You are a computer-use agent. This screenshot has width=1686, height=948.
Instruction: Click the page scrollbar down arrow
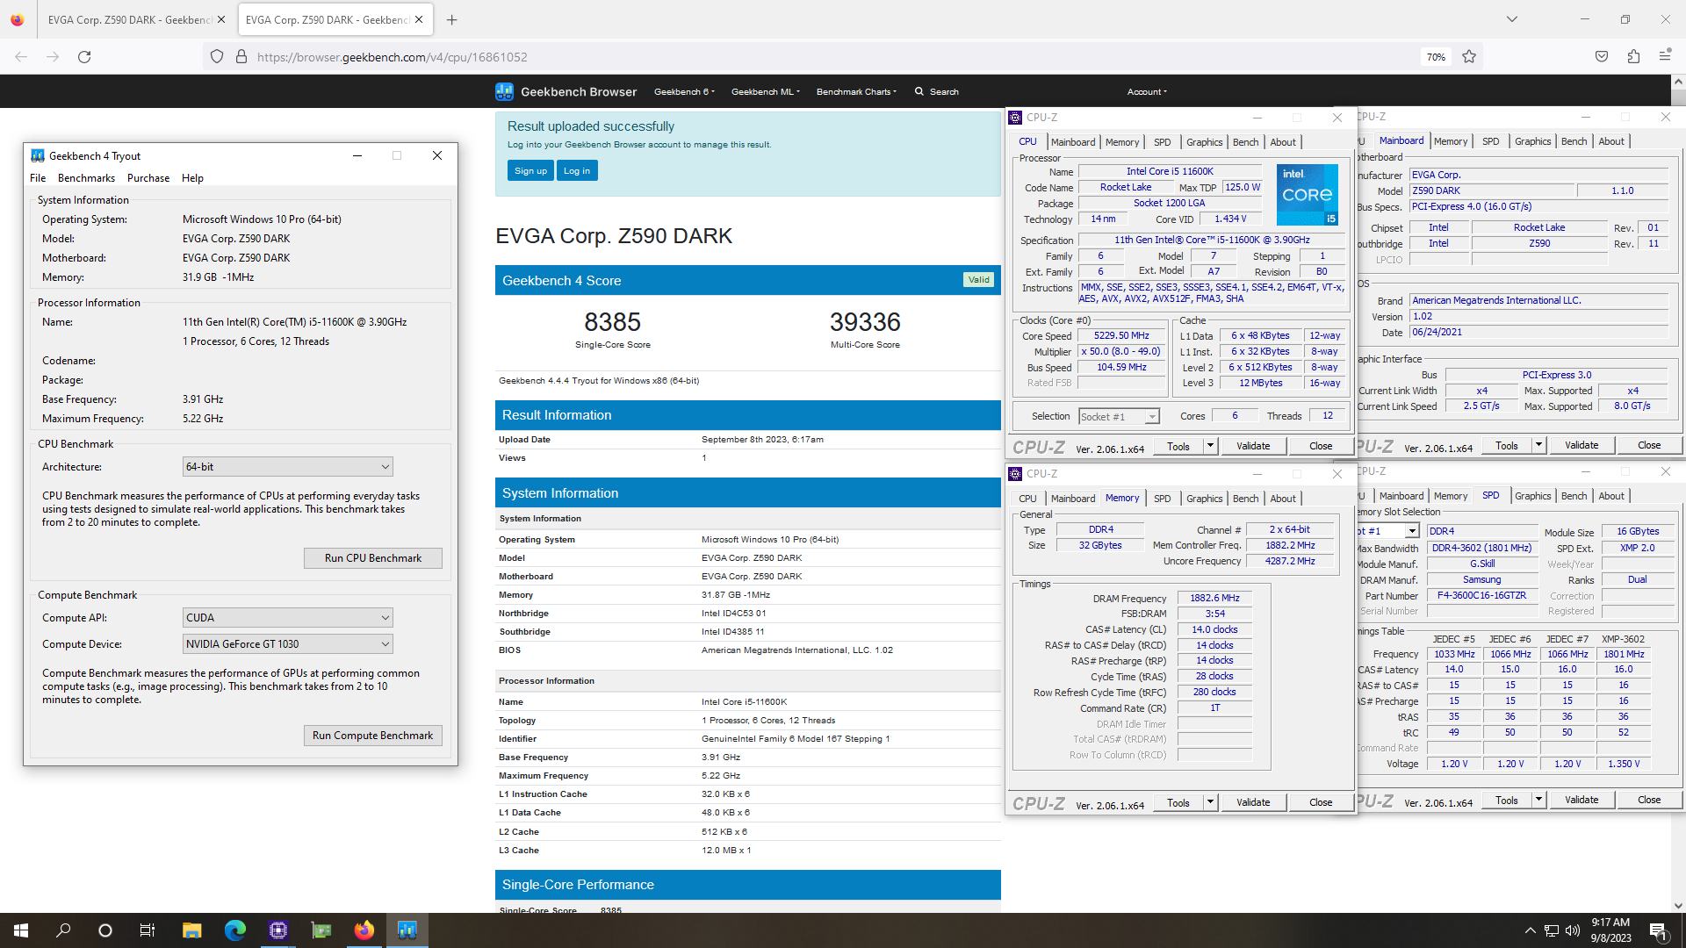tap(1678, 905)
